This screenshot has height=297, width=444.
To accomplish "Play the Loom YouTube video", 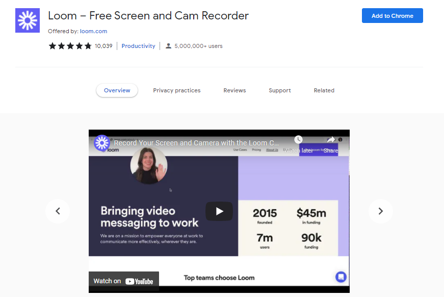I will coord(219,211).
